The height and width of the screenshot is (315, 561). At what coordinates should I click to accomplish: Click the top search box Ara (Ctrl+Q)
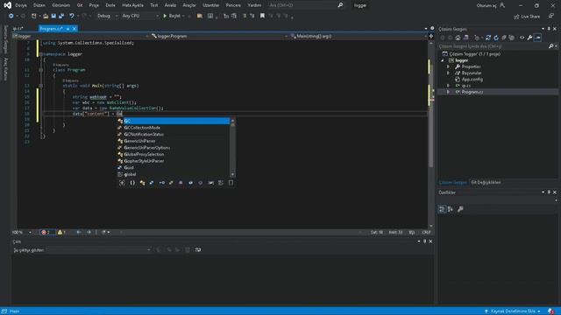[306, 5]
